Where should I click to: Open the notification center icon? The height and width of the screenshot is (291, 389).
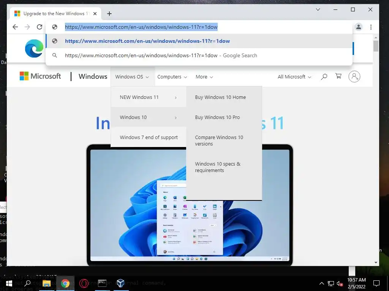pyautogui.click(x=376, y=283)
